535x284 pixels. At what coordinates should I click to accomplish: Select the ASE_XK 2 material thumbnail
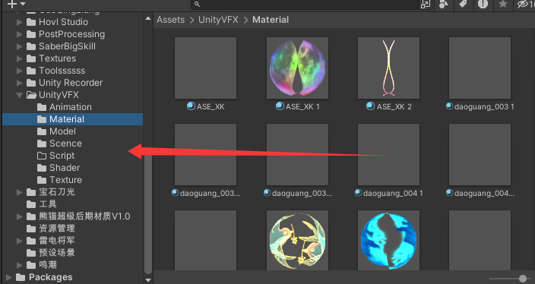coord(388,68)
